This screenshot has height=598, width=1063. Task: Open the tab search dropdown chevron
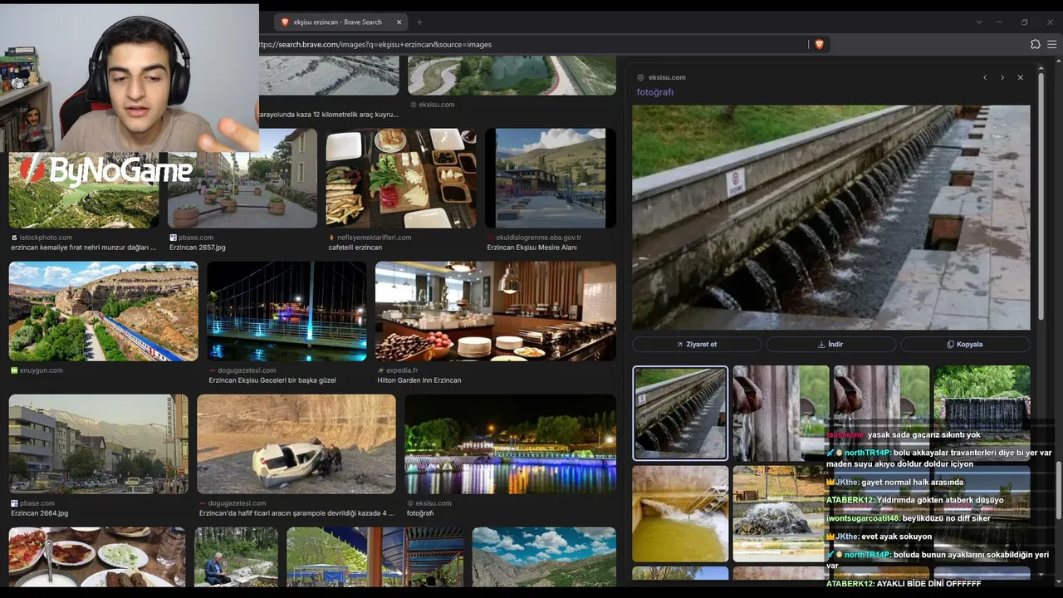(979, 22)
